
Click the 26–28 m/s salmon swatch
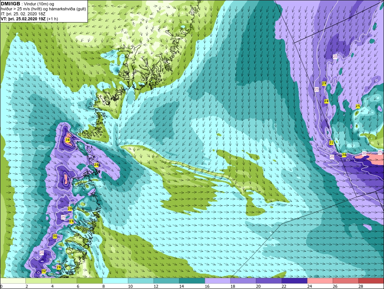(x=346, y=281)
